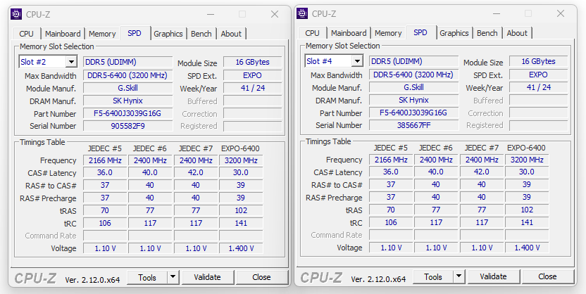
Task: Open Graphics tab in right window
Action: click(x=454, y=33)
